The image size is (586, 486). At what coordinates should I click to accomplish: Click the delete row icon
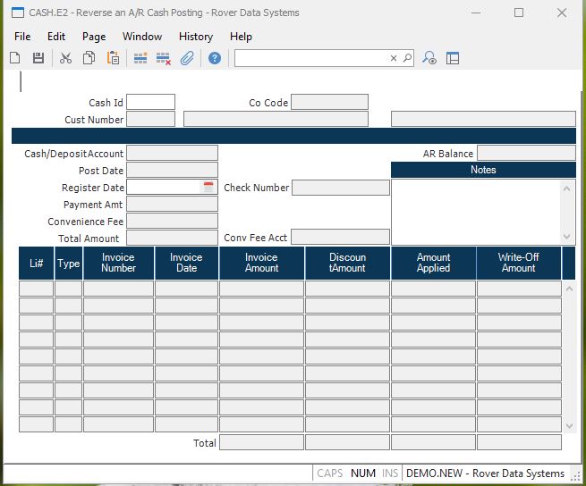164,58
